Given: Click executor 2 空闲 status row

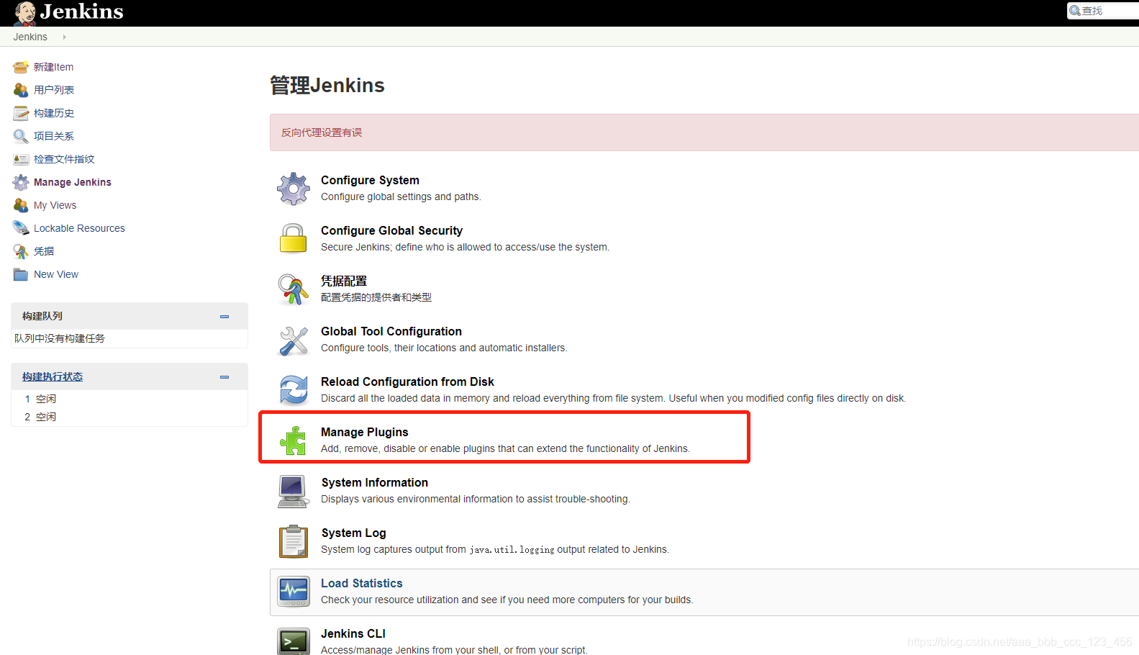Looking at the screenshot, I should pyautogui.click(x=130, y=417).
